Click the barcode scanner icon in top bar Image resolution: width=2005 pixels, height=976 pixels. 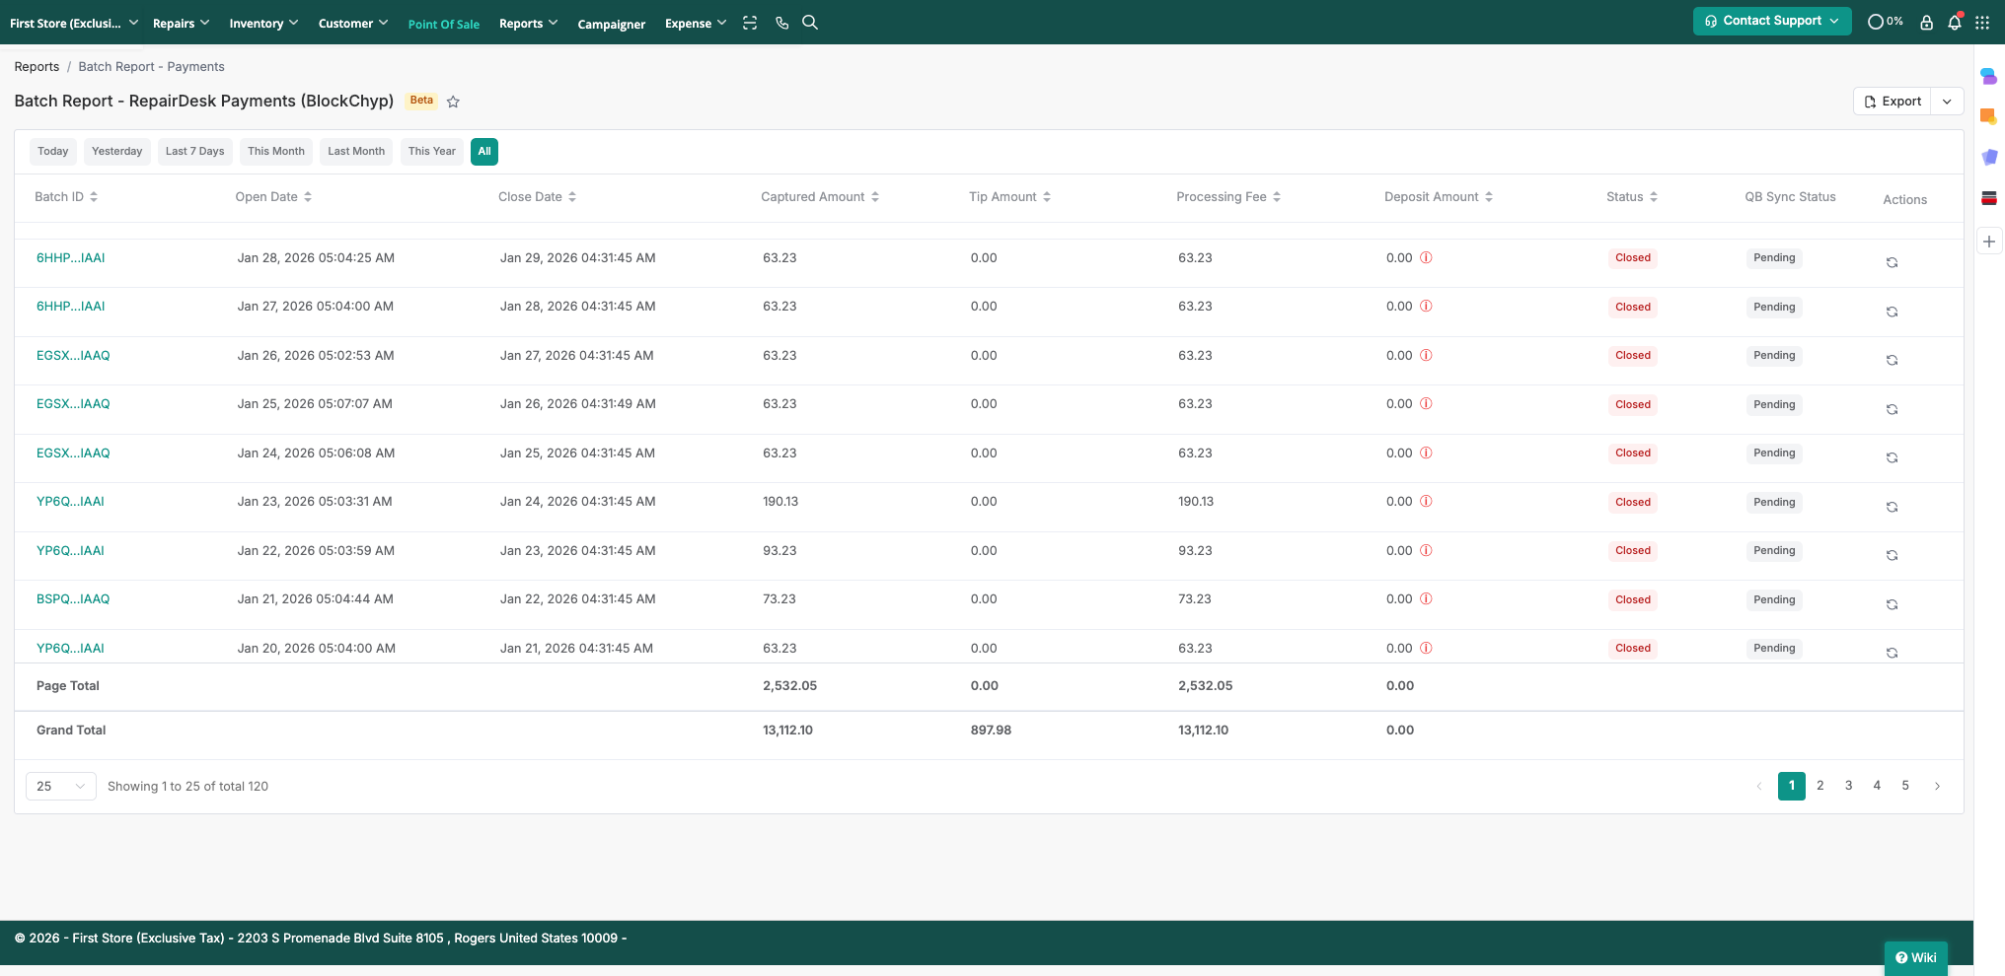pos(750,23)
